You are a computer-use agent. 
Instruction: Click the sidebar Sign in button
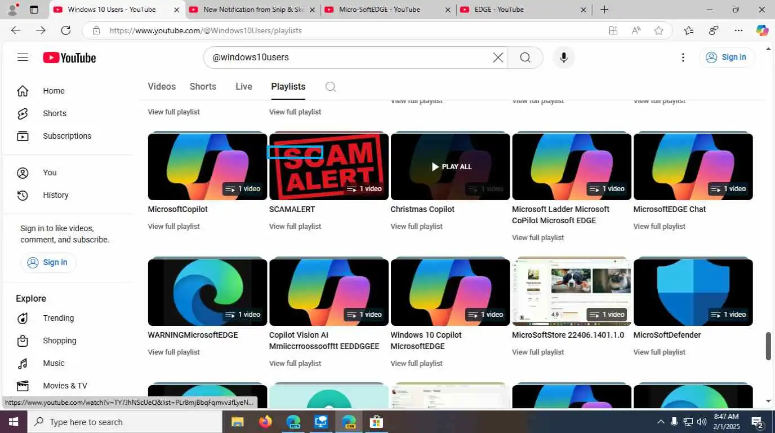click(48, 262)
